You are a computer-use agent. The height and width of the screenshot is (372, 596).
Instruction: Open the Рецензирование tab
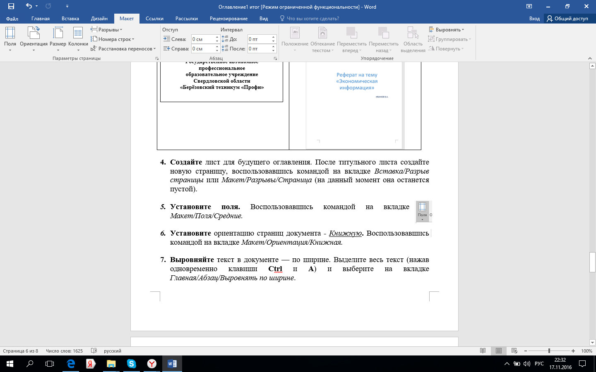pos(228,19)
